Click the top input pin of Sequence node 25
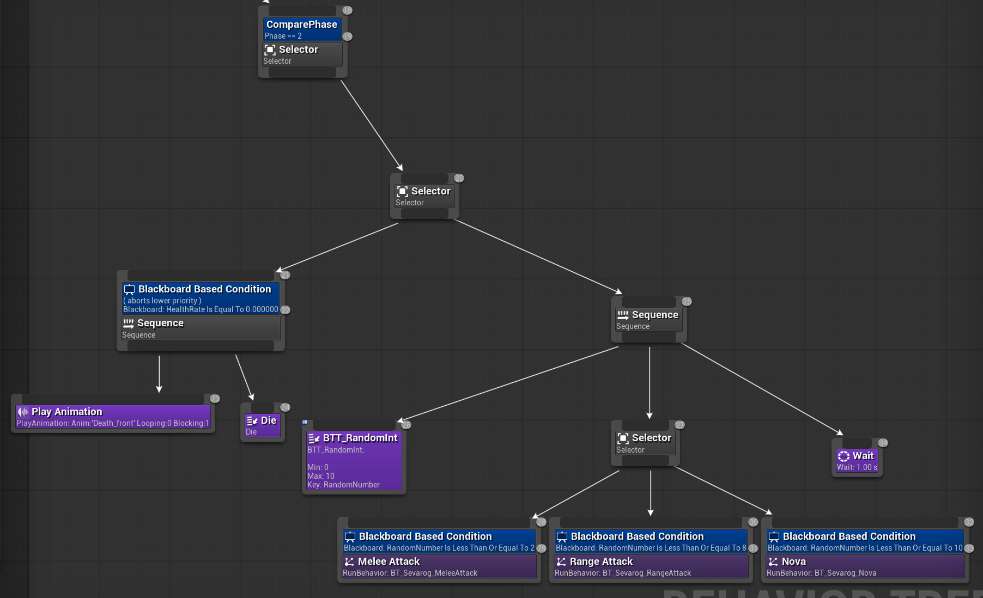The image size is (983, 598). 649,302
